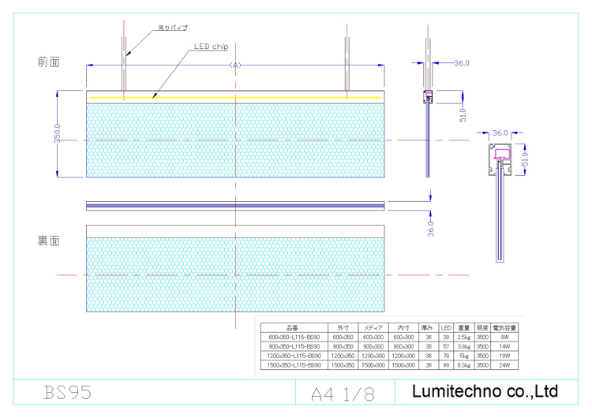Select the 600x350-L115-BS90 table row
The width and height of the screenshot is (592, 418).
(294, 337)
